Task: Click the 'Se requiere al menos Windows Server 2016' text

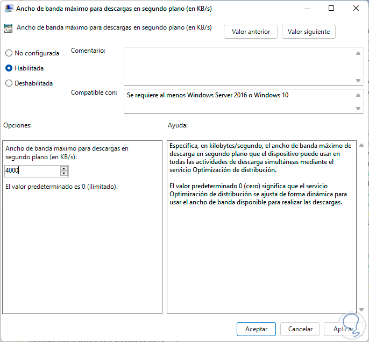Action: coord(207,95)
